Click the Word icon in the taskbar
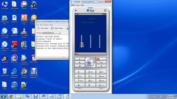Screen dimensions: 177x99 click(x=43, y=97)
